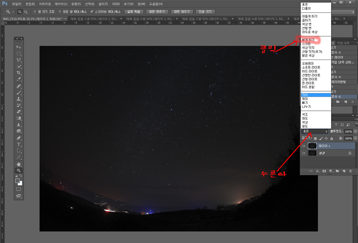Reset default foreground and background colors

(17, 176)
